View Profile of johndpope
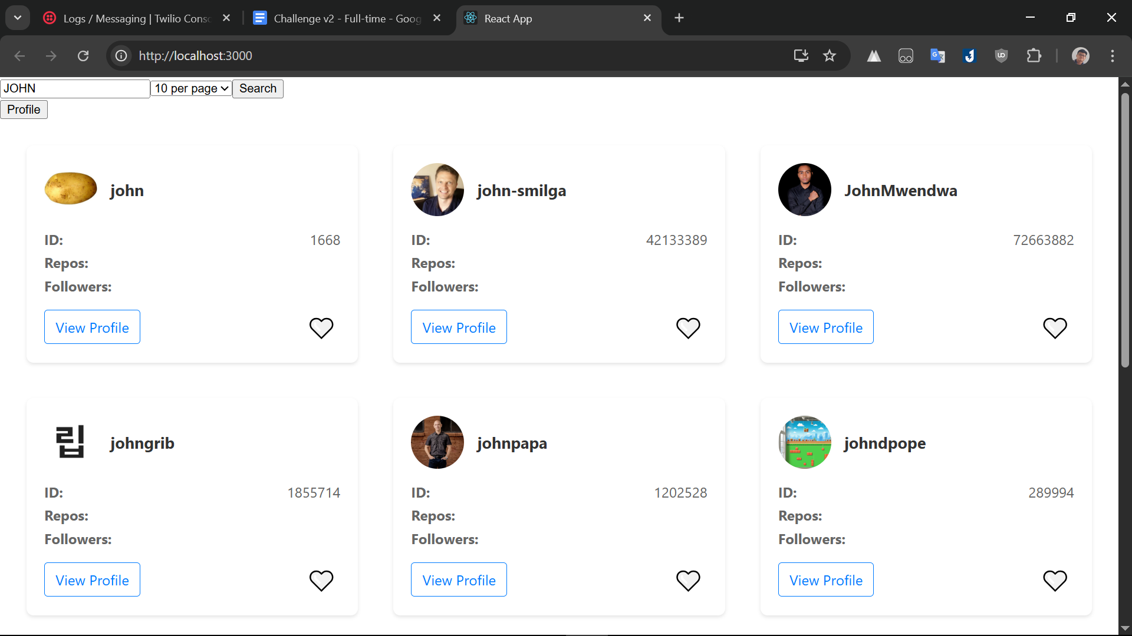This screenshot has width=1132, height=636. tap(825, 579)
